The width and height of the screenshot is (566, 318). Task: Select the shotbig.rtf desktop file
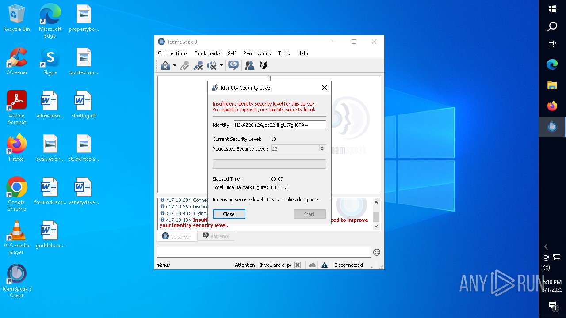[x=84, y=105]
